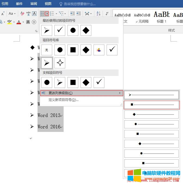Choose the four-pointed star bullet in library
The height and width of the screenshot is (184, 183).
pos(60,63)
